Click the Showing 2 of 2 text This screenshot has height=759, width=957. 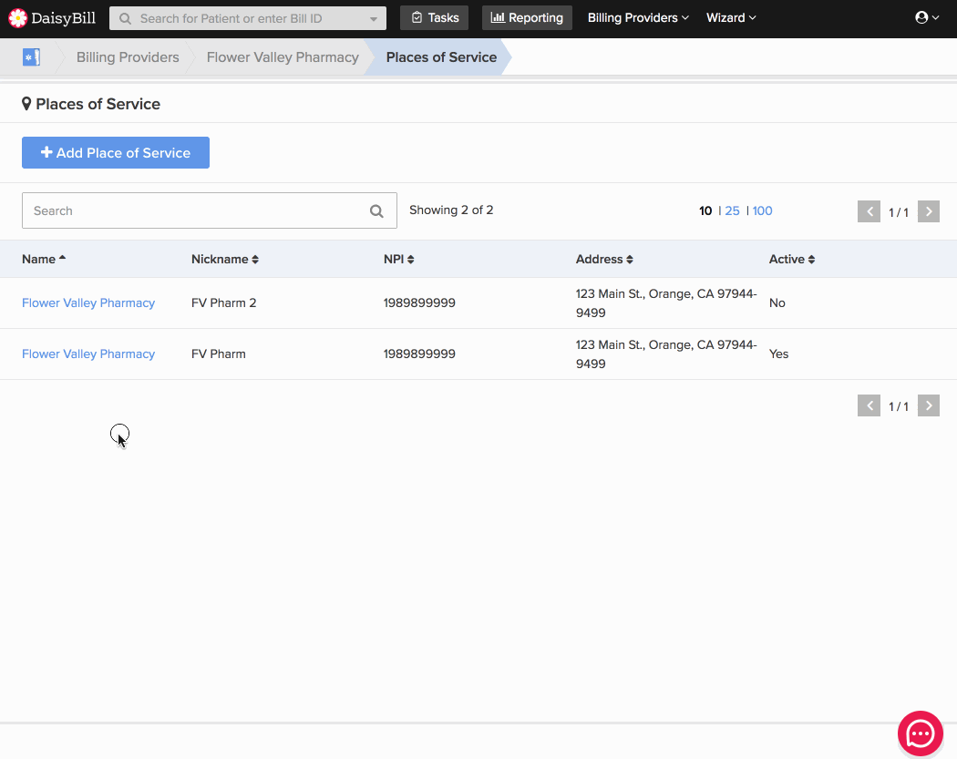tap(451, 210)
